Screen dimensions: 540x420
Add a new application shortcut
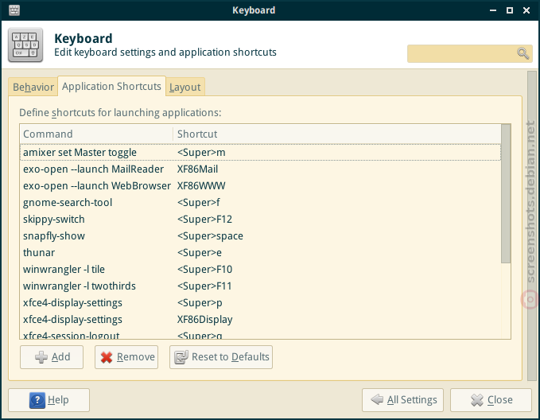[x=52, y=357]
